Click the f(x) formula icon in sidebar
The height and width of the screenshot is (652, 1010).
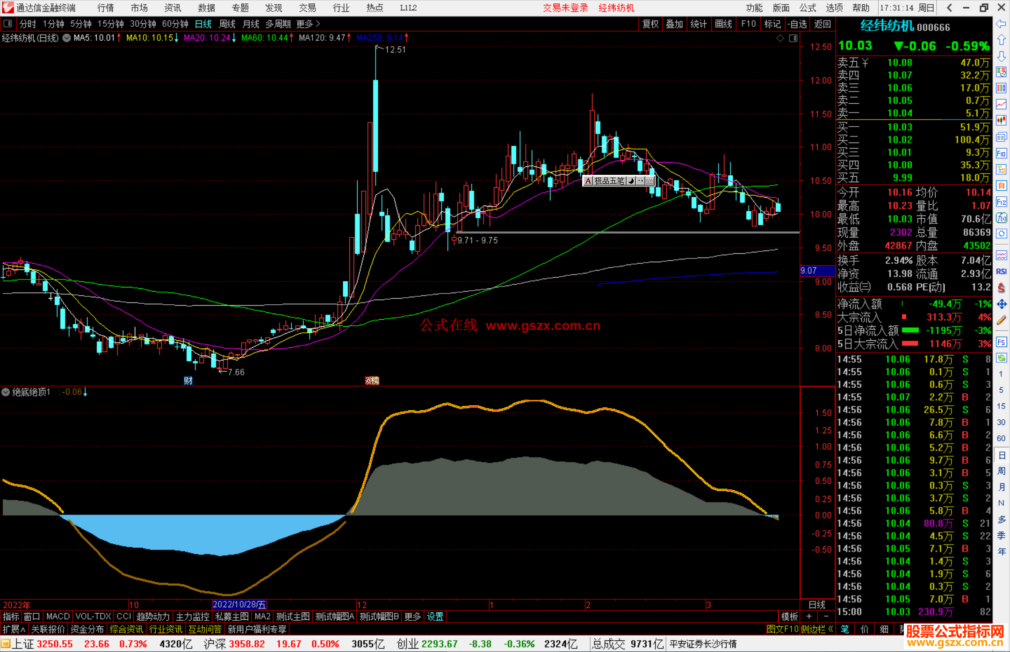click(1001, 218)
